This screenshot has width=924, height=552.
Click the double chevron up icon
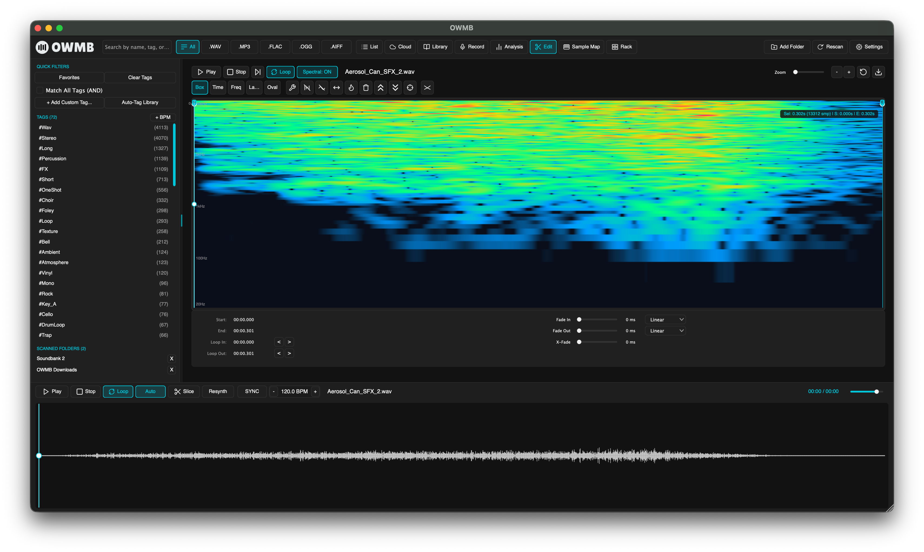(381, 87)
